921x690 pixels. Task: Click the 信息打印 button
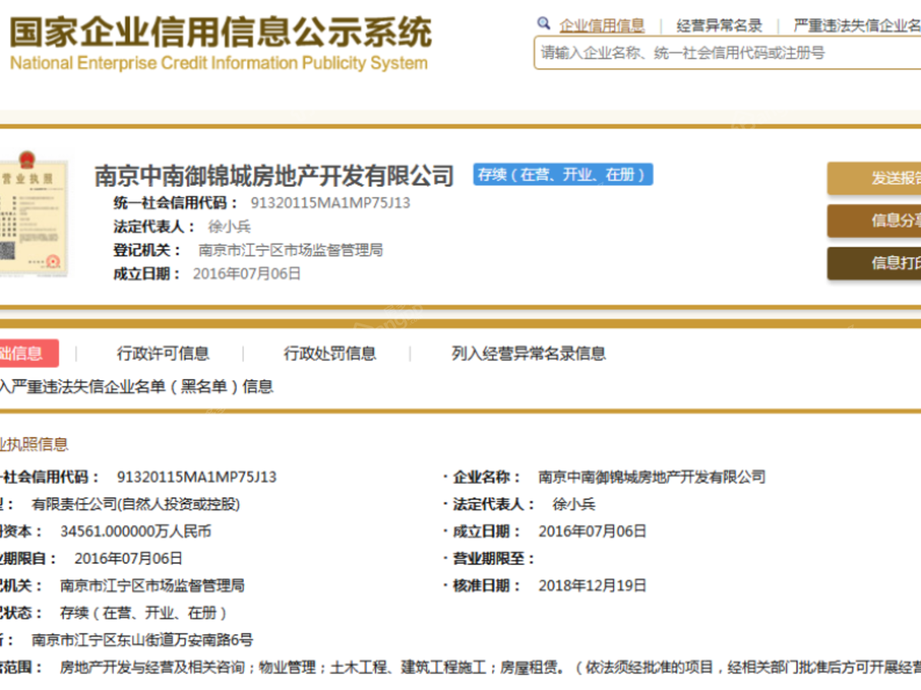874,263
